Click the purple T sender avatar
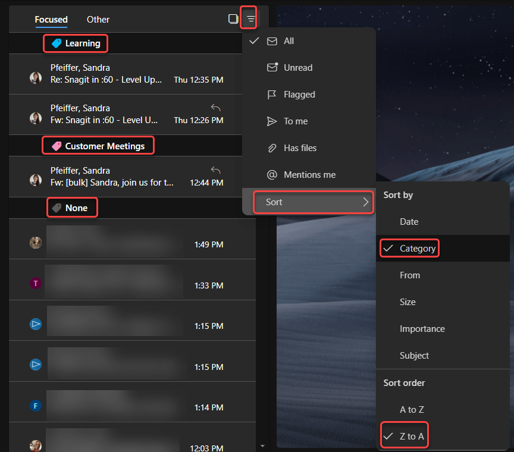 tap(36, 283)
